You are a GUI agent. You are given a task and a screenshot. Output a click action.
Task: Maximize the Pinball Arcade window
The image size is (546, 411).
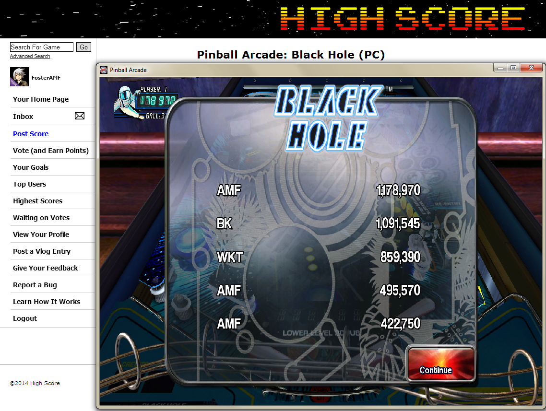click(x=513, y=68)
